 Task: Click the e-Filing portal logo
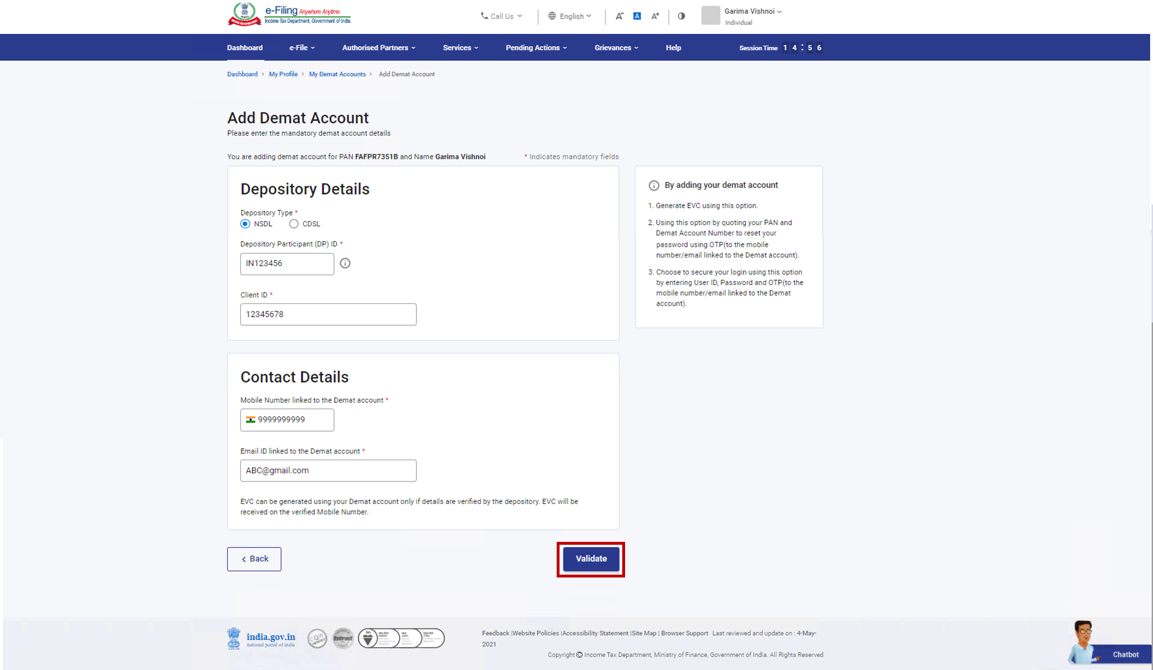pos(289,15)
